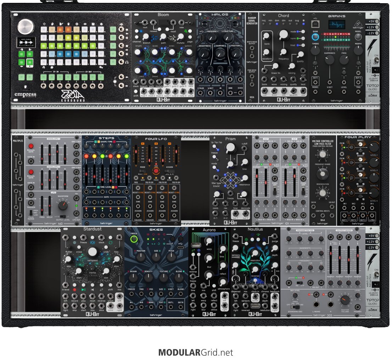
Task: Click the Behringer logo on the Brains module
Action: (358, 24)
